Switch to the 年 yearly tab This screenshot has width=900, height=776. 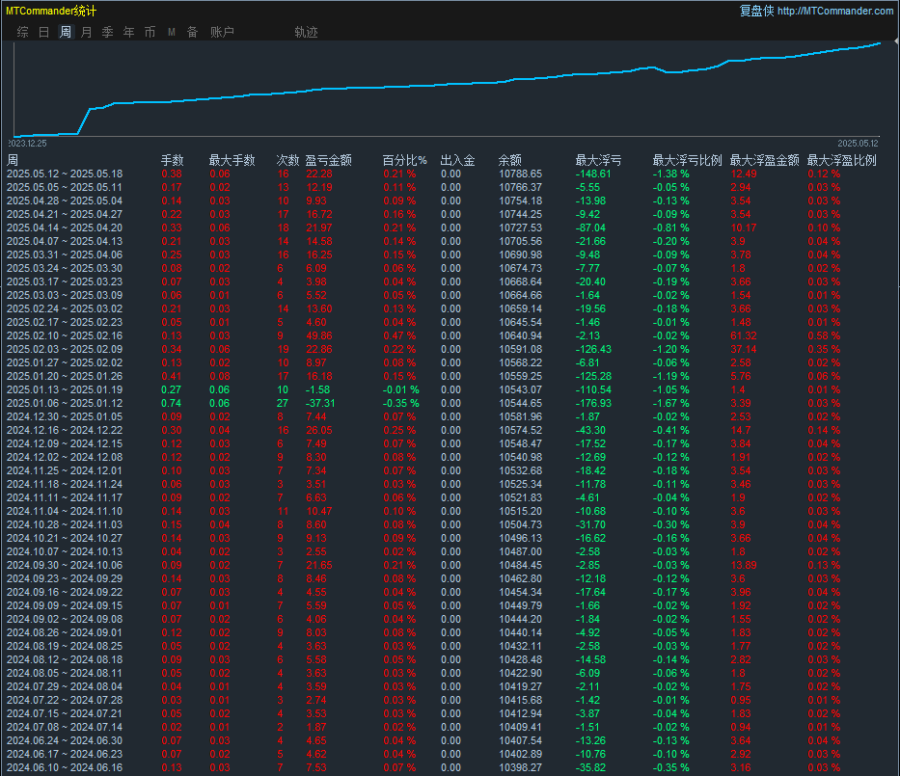tap(128, 32)
